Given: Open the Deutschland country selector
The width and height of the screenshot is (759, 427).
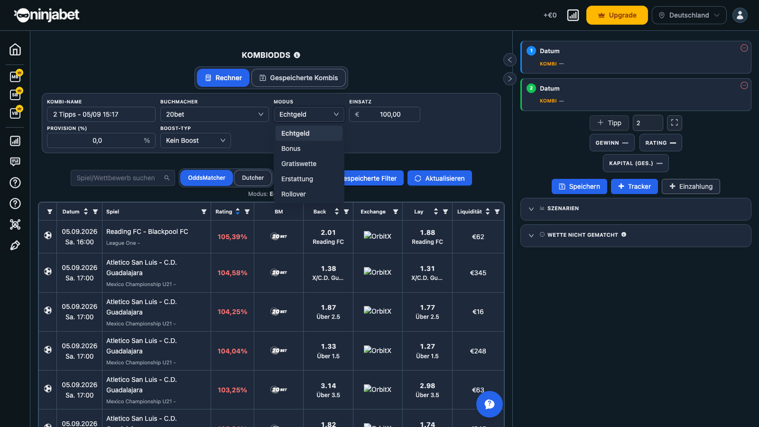Looking at the screenshot, I should (689, 15).
